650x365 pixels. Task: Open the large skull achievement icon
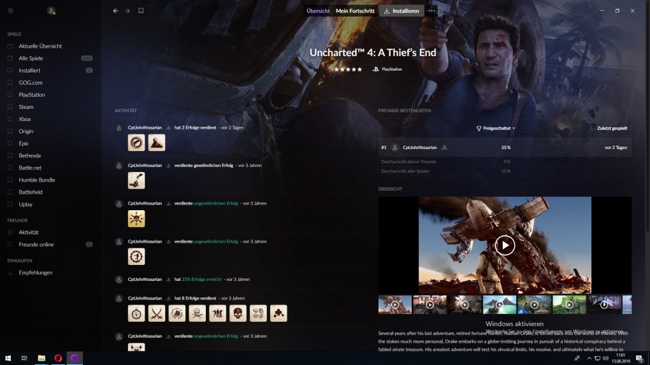pos(238,313)
